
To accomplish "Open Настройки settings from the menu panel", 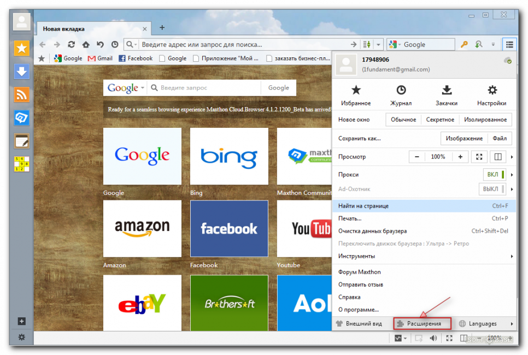I will (x=491, y=95).
